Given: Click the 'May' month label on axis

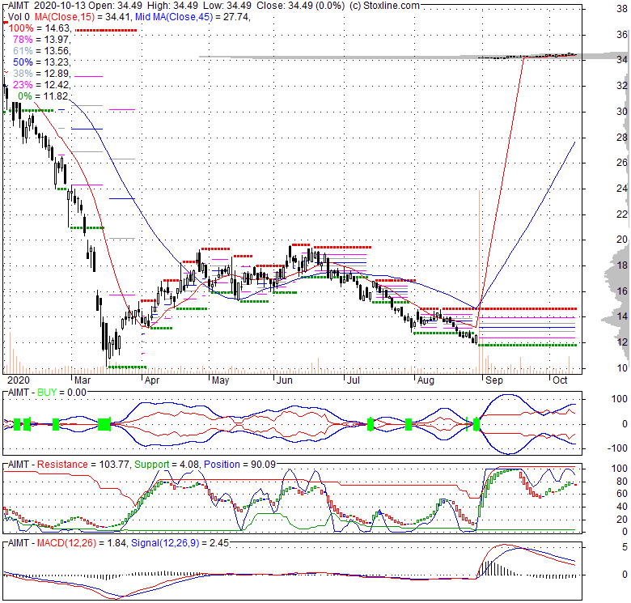Looking at the screenshot, I should [x=221, y=380].
